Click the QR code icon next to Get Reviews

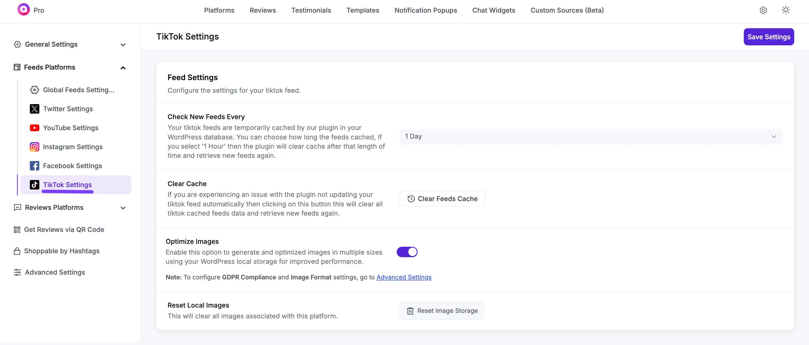pos(17,229)
